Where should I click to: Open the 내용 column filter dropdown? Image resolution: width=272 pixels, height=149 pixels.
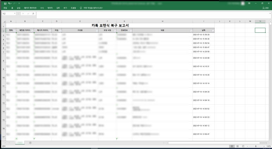(191, 31)
